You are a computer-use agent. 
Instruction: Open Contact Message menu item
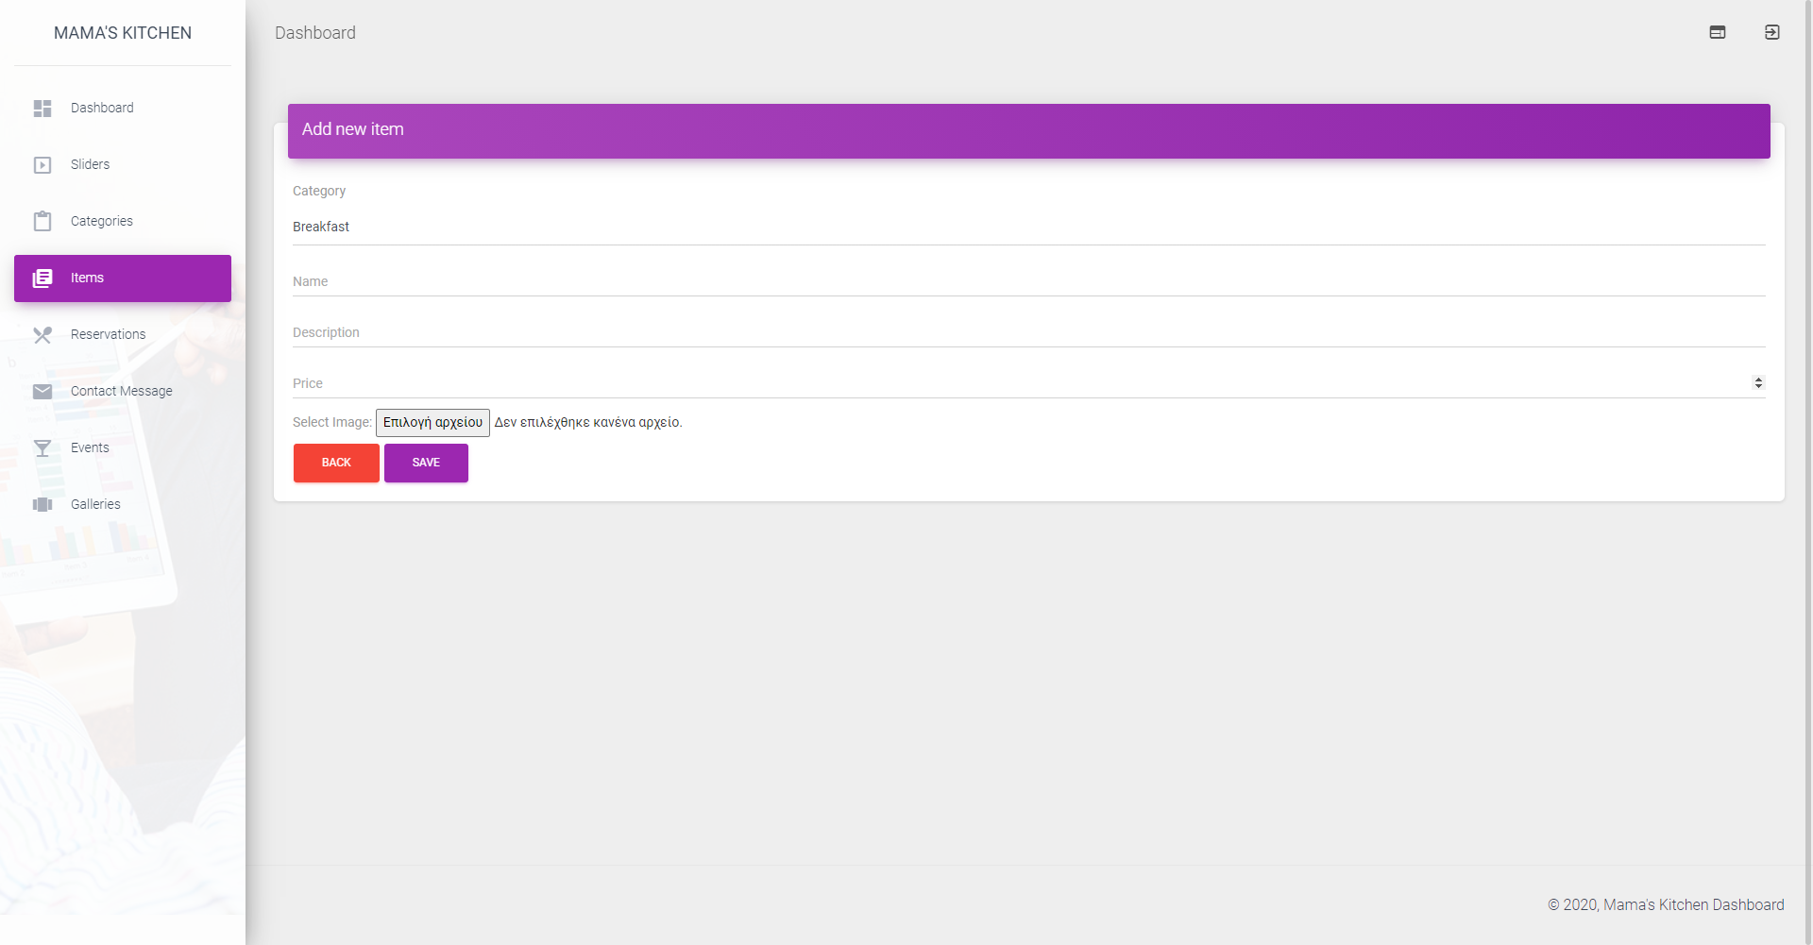pos(123,392)
